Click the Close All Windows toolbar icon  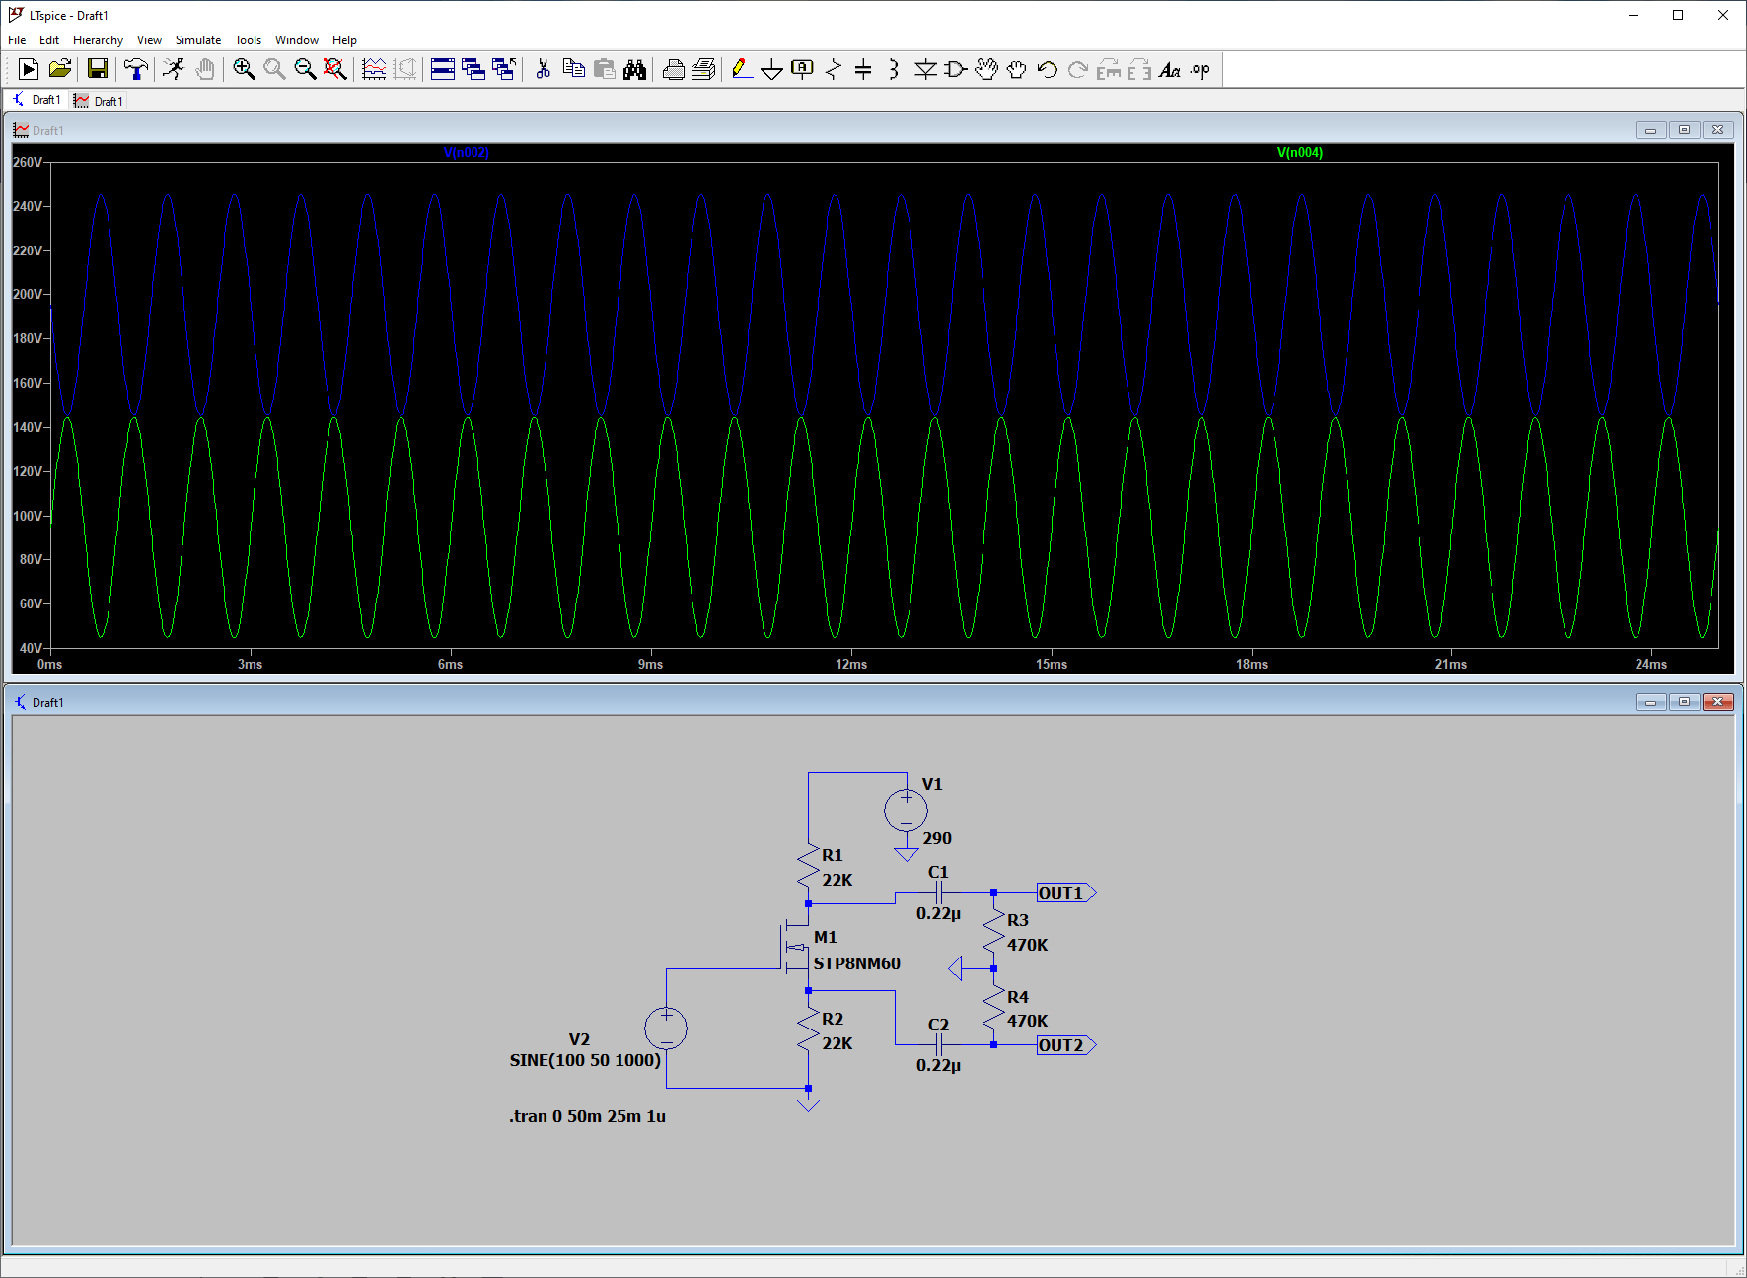pyautogui.click(x=504, y=69)
